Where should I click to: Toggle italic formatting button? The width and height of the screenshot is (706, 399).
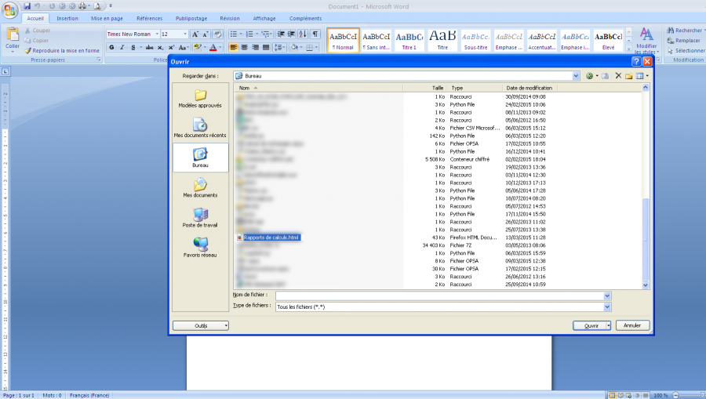(122, 47)
